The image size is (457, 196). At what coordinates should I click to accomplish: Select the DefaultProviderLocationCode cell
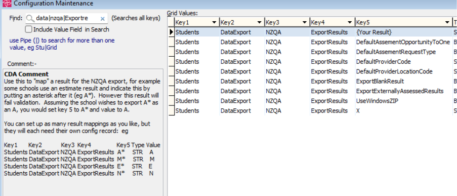(x=404, y=71)
